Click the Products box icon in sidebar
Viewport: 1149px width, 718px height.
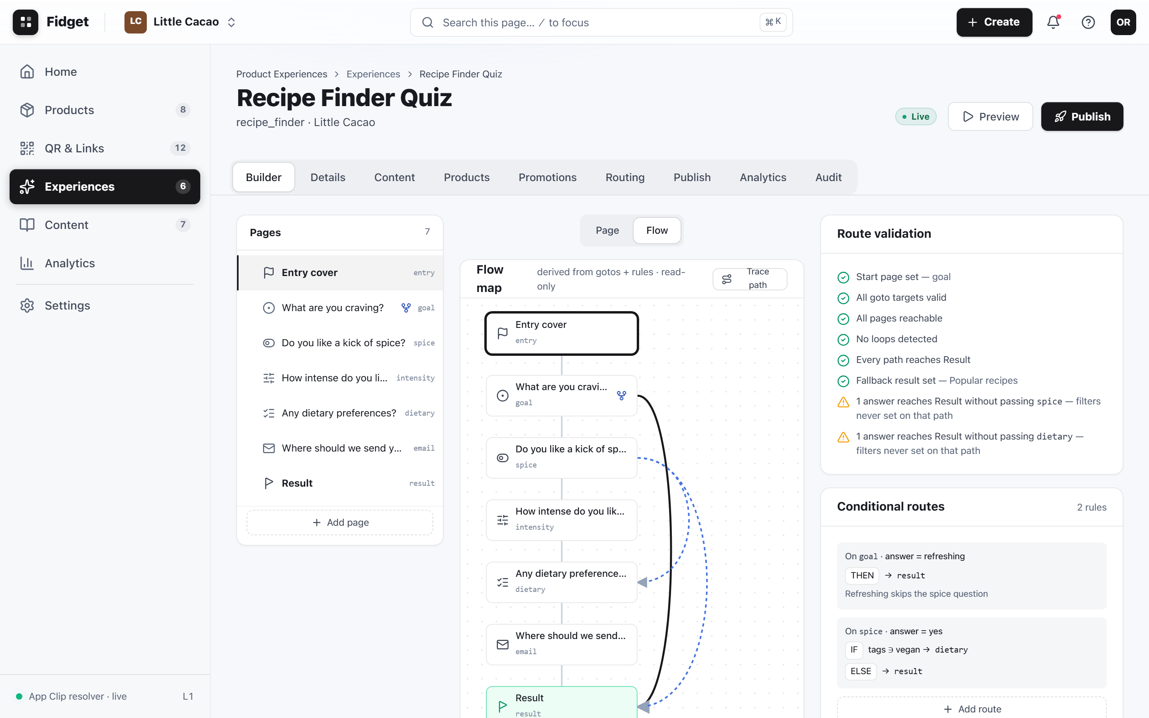27,110
